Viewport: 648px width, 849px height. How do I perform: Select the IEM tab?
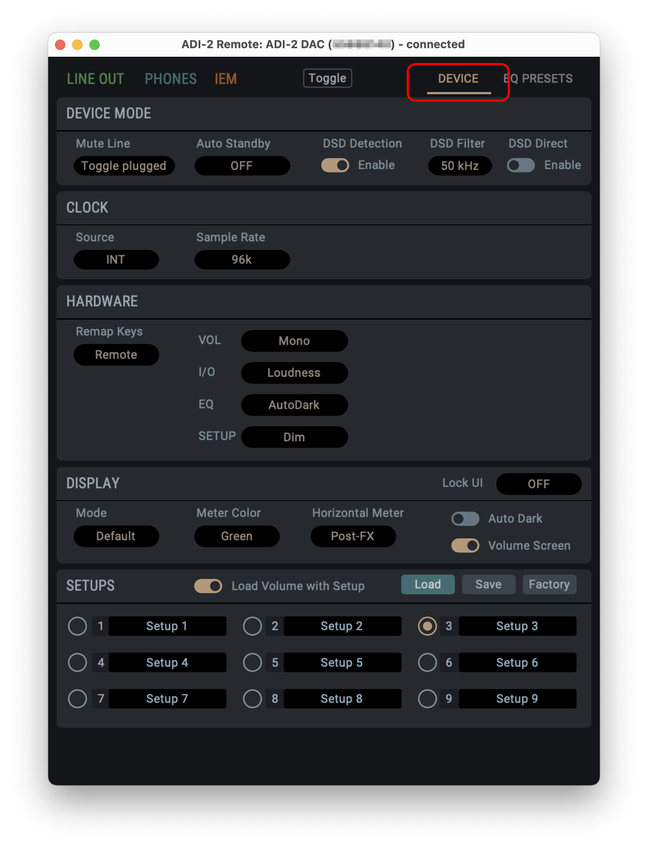pos(226,79)
